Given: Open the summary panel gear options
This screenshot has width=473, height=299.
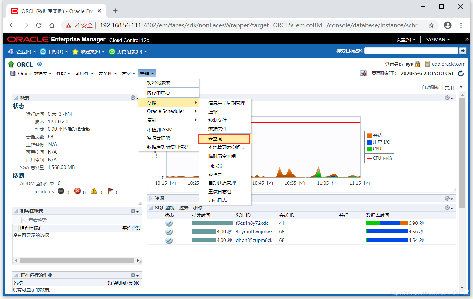Looking at the screenshot, I should (134, 98).
